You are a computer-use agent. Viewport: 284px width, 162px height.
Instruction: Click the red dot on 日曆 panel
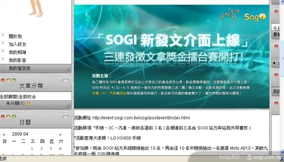3,117
